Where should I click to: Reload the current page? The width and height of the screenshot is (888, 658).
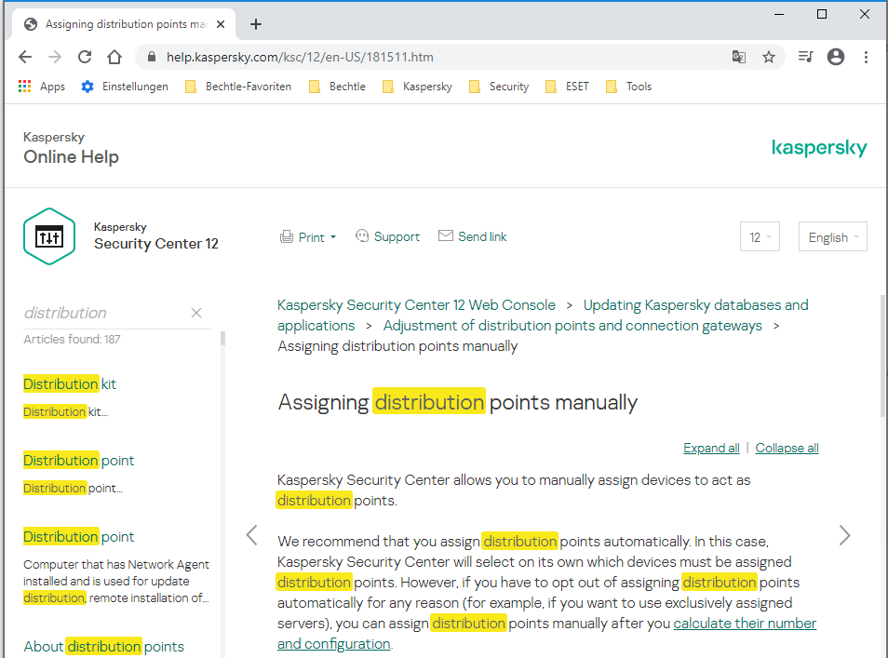click(x=85, y=57)
